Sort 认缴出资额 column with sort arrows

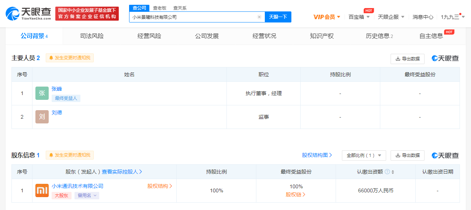393,172
